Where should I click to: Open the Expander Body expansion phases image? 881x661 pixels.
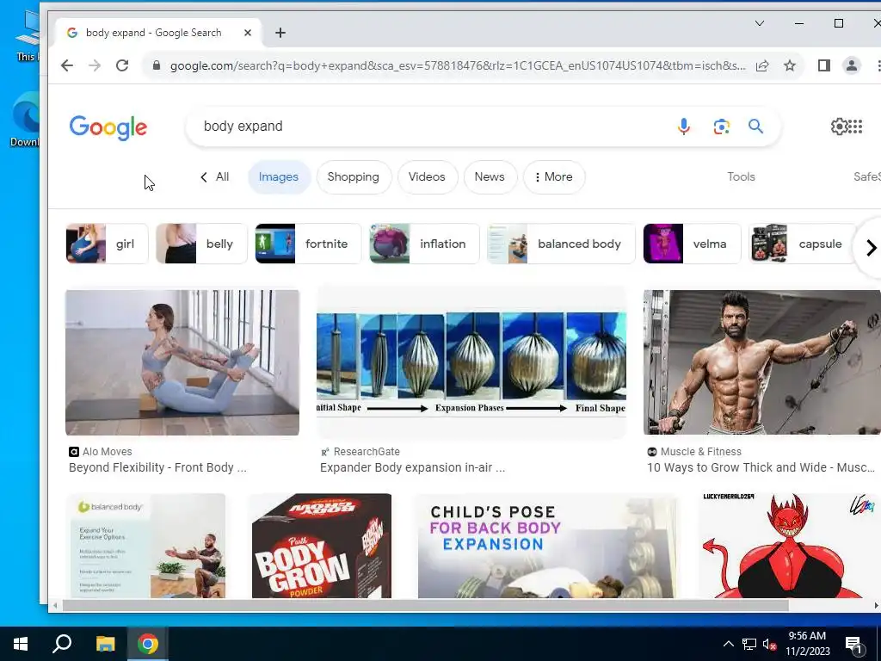click(471, 362)
